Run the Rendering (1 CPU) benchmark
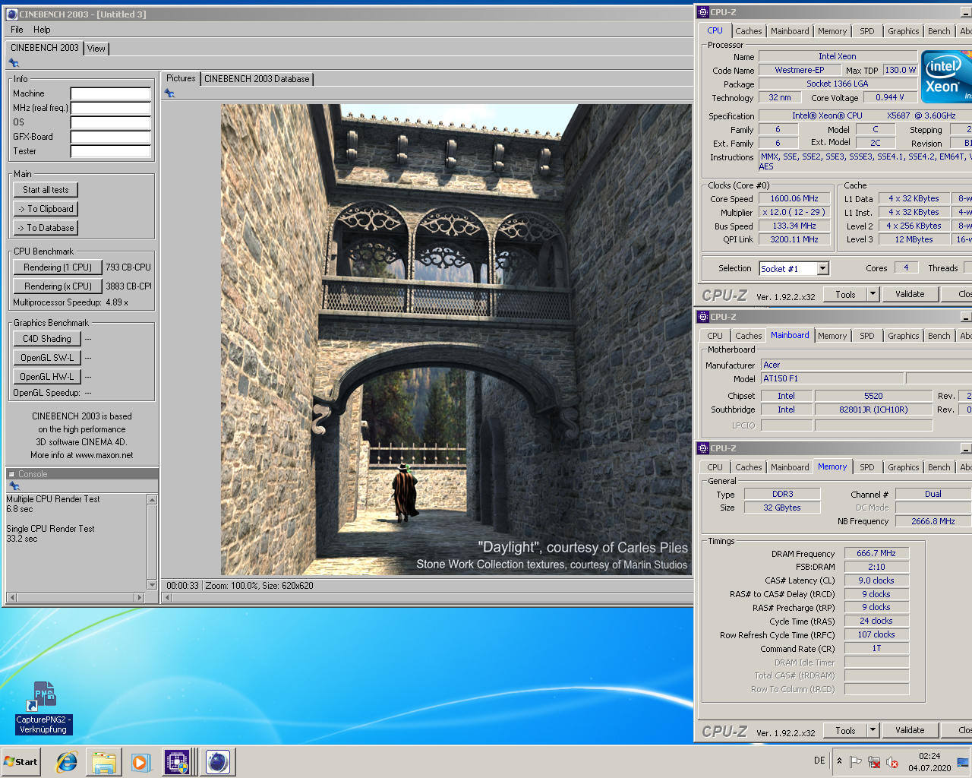972x778 pixels. [58, 267]
